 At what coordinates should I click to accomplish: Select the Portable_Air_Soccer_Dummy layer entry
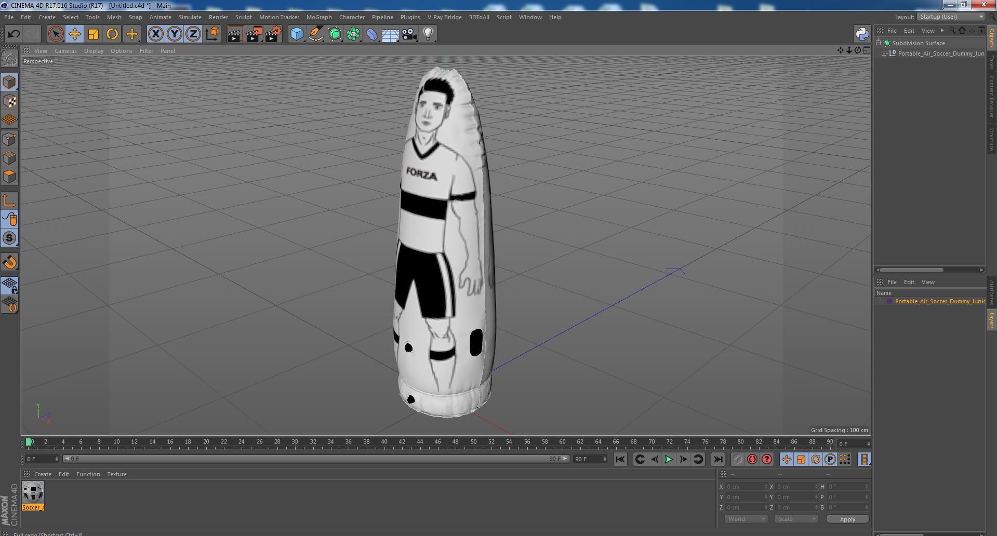(939, 301)
